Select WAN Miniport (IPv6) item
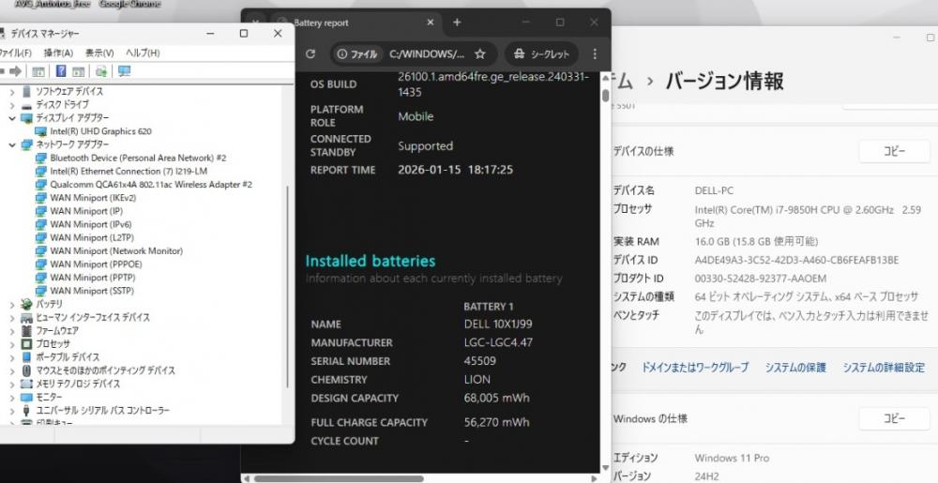This screenshot has width=938, height=483. click(90, 224)
